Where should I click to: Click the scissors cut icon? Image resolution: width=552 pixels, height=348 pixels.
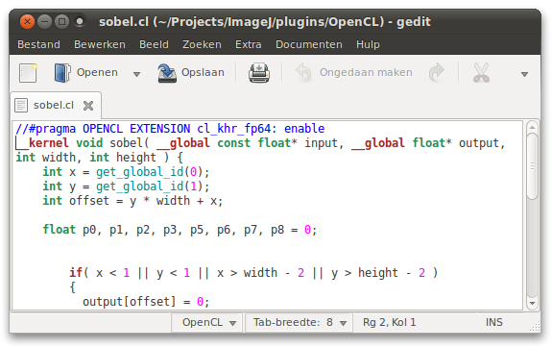(481, 73)
